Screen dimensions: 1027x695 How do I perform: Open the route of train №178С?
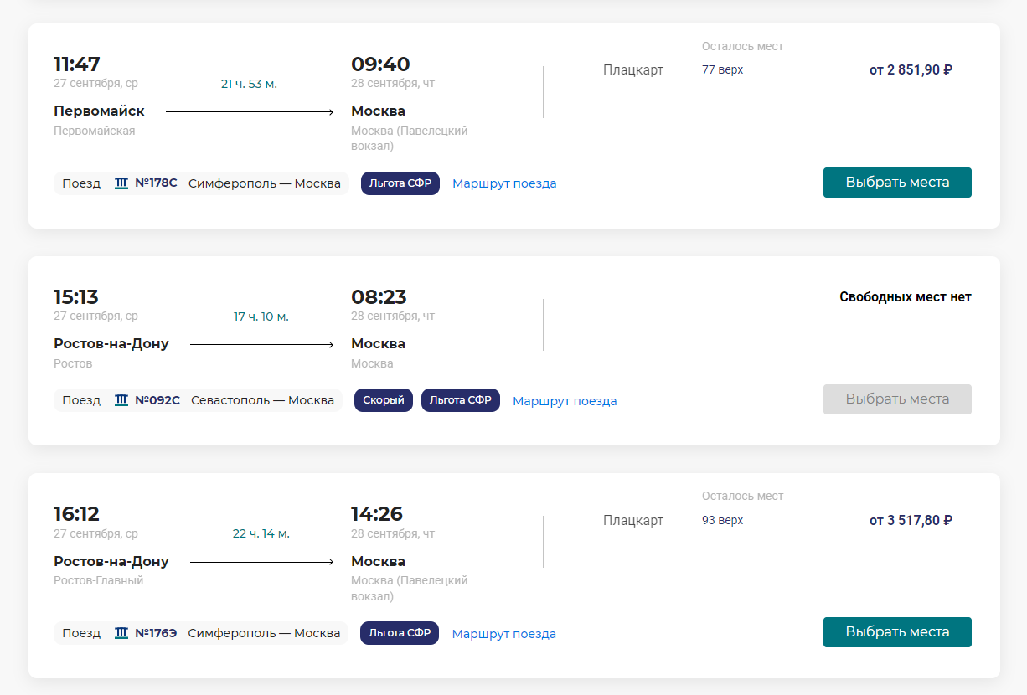504,183
